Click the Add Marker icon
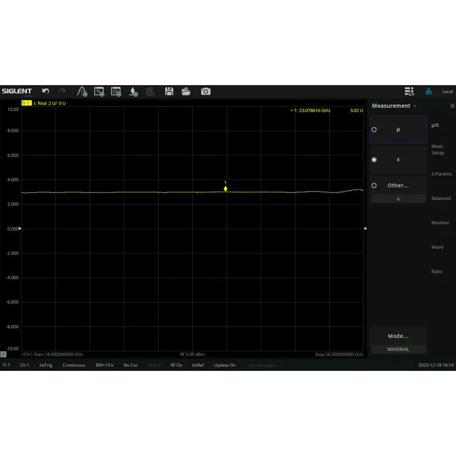The width and height of the screenshot is (456, 456). pyautogui.click(x=133, y=91)
